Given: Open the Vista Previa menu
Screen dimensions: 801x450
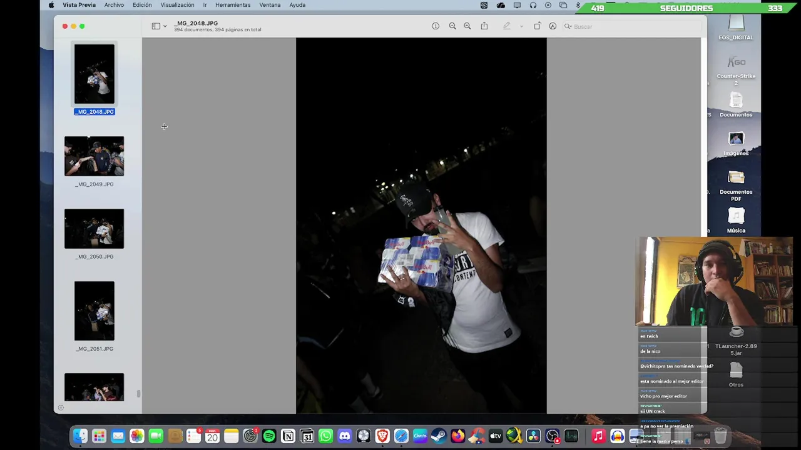Looking at the screenshot, I should pos(79,5).
